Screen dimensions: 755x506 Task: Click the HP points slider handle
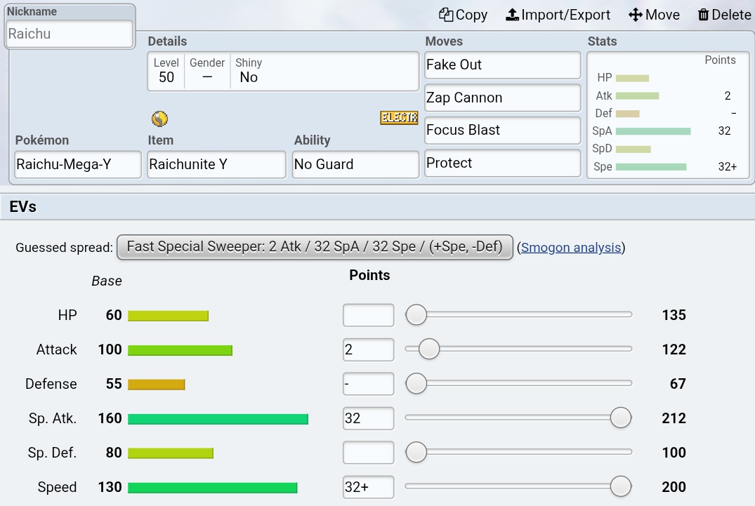[x=416, y=314]
